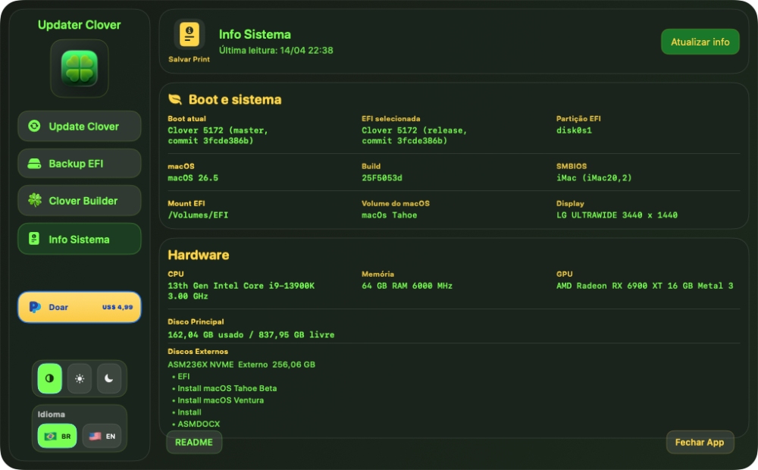The height and width of the screenshot is (470, 758).
Task: Click the Disco Principal label
Action: tap(196, 321)
